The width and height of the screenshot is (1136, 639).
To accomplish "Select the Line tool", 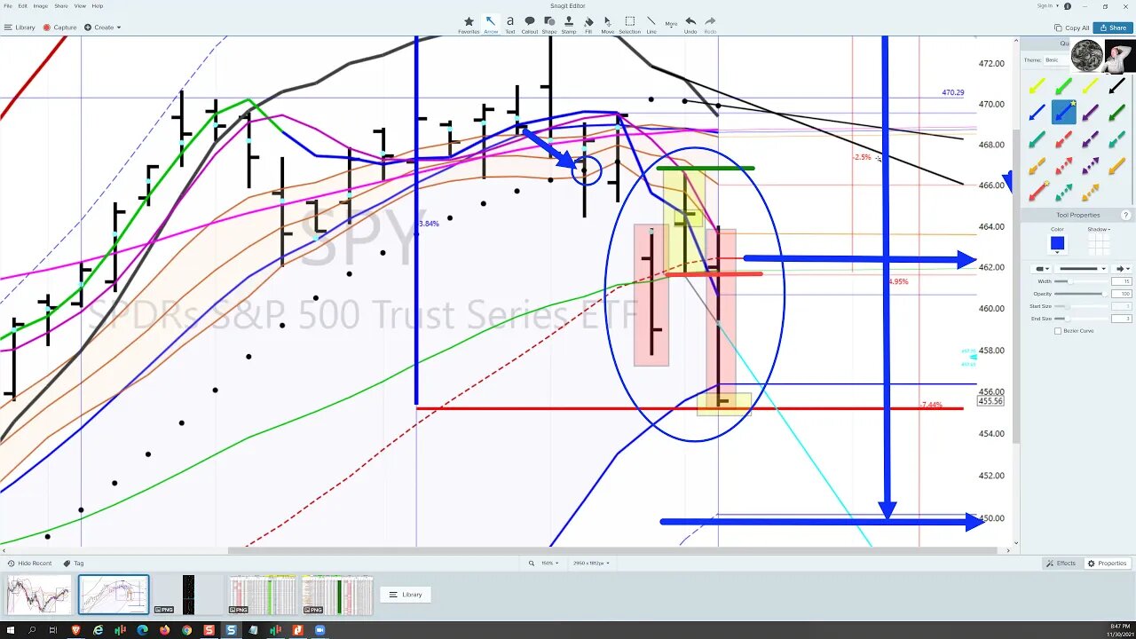I will point(651,24).
